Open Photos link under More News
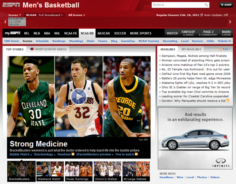 coord(202,177)
